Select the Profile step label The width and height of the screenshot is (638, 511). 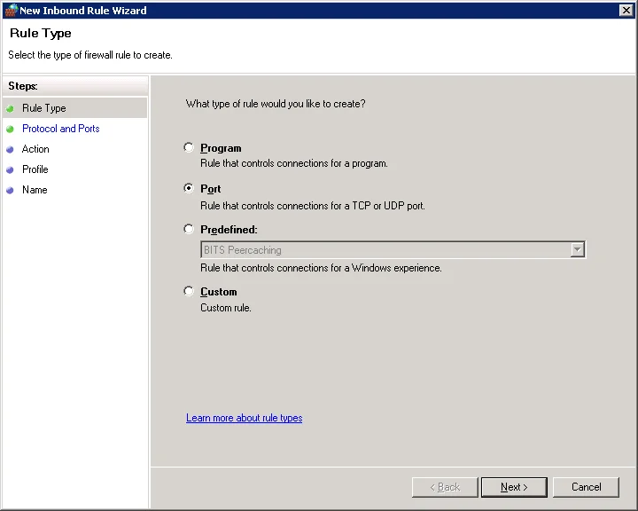coord(35,169)
